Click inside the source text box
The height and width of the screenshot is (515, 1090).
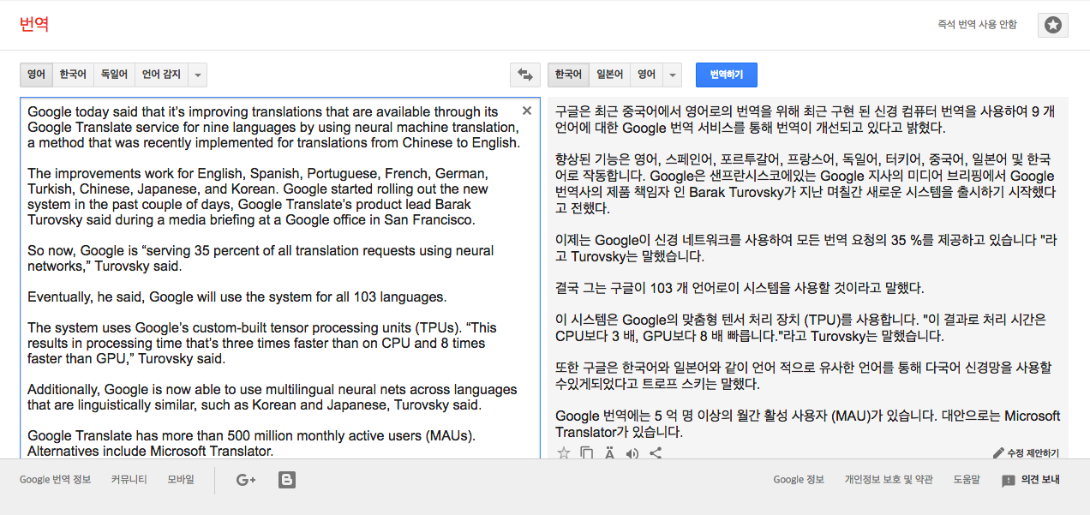coord(280,278)
